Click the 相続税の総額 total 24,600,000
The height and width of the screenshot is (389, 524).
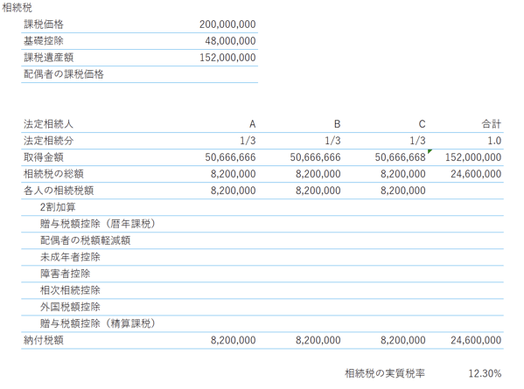tap(476, 174)
